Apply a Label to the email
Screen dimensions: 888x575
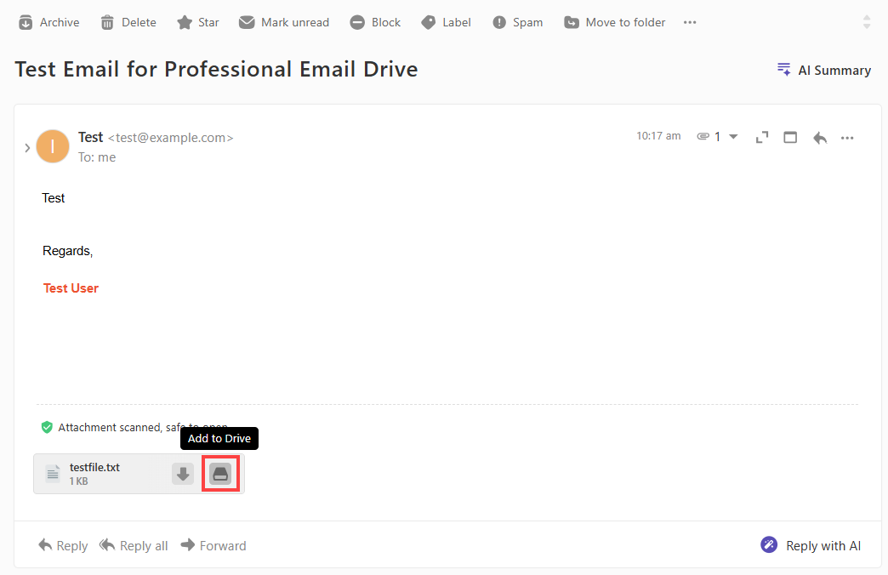pos(446,23)
